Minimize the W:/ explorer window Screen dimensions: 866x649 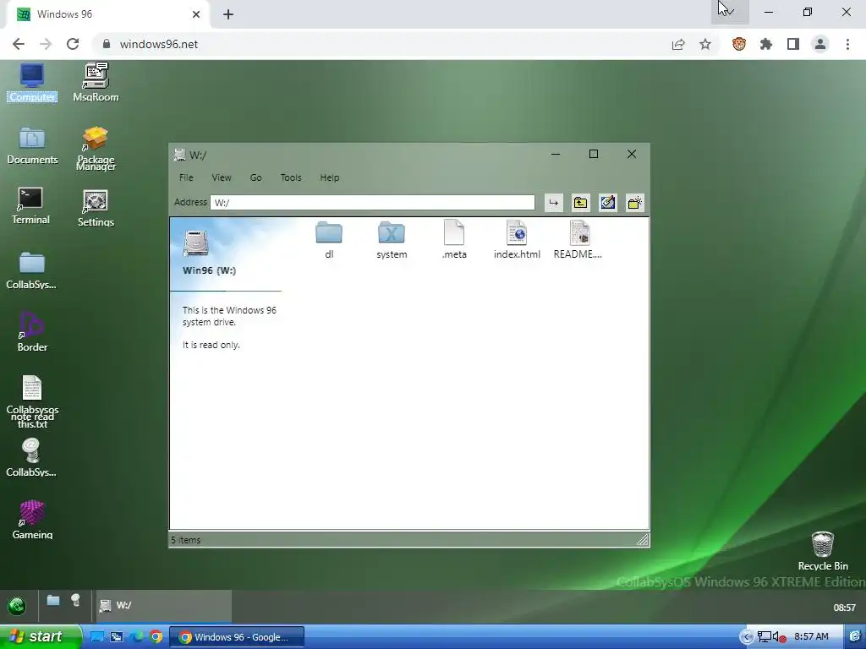click(x=556, y=154)
